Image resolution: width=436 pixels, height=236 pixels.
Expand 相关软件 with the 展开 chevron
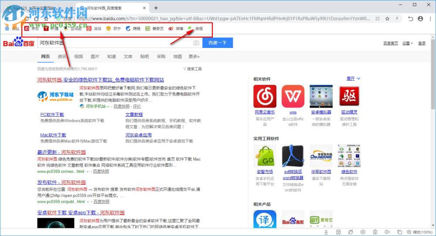354,78
